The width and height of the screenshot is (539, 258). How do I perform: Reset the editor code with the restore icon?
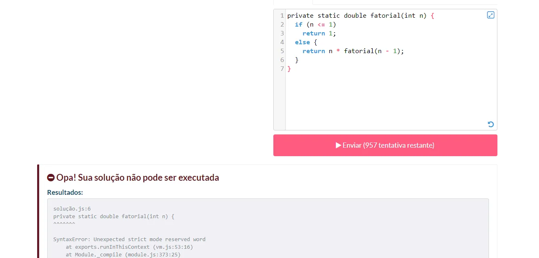click(491, 124)
